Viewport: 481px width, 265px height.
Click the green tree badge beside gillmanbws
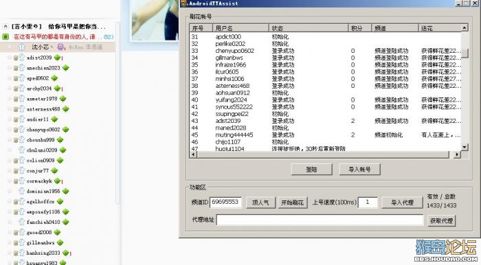pos(60,242)
